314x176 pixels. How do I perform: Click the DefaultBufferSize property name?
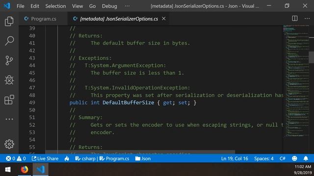point(129,103)
